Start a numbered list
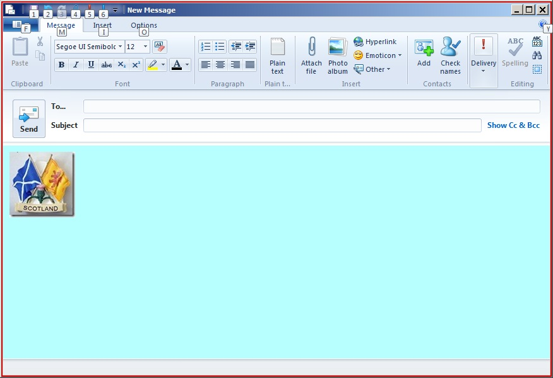 point(206,47)
